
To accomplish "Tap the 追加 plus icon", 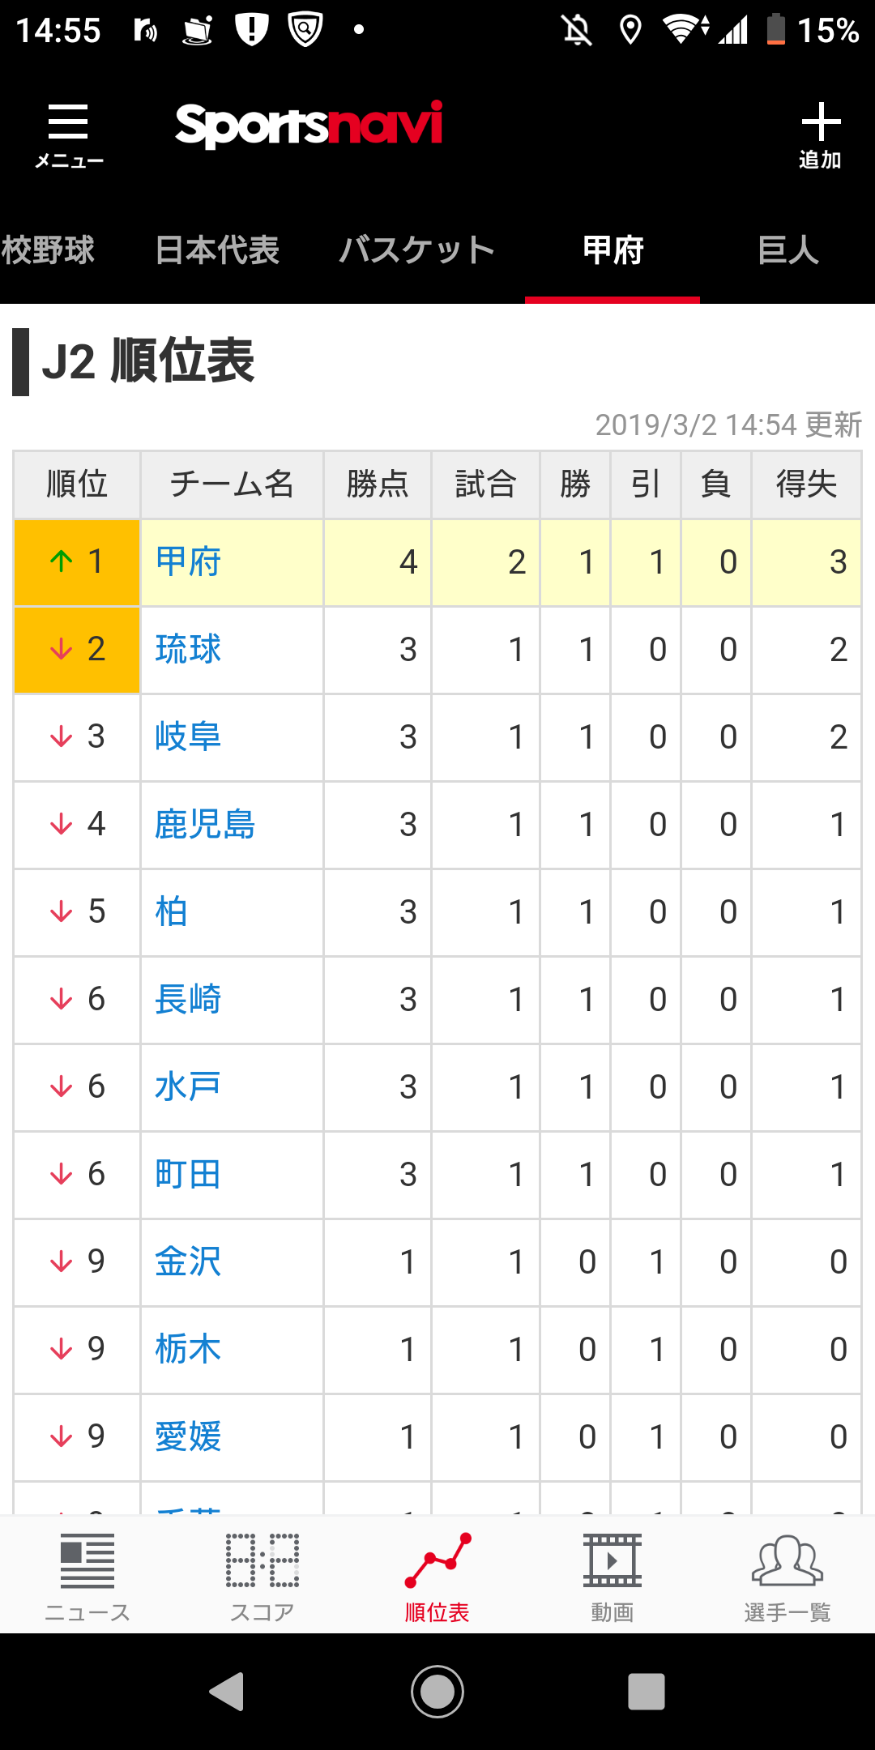I will tap(820, 135).
